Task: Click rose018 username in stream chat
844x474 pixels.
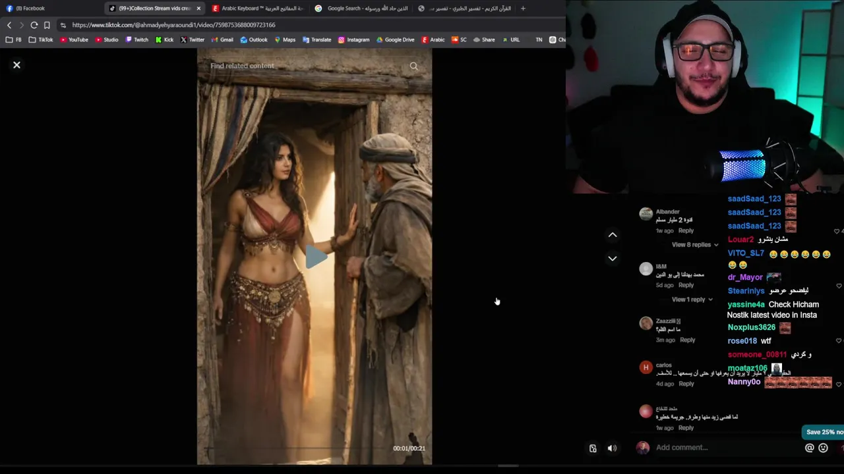Action: [742, 341]
